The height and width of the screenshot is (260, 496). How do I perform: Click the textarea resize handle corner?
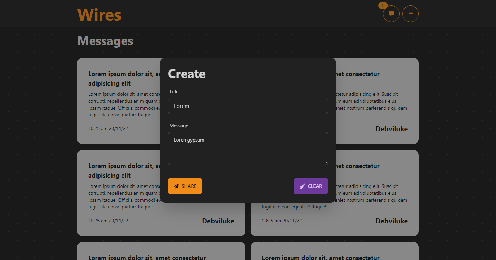click(326, 163)
